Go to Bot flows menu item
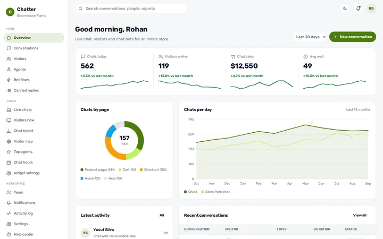This screenshot has width=383, height=239. [34, 80]
